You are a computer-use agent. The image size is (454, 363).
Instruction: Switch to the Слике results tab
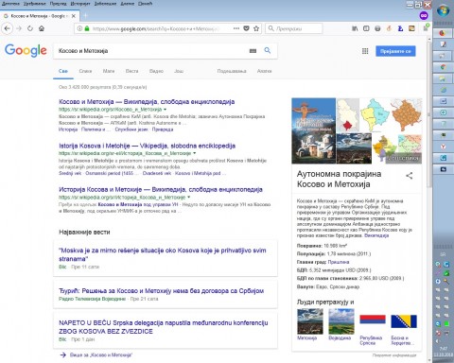85,71
